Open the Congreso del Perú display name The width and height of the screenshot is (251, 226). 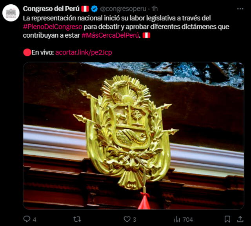pos(51,9)
